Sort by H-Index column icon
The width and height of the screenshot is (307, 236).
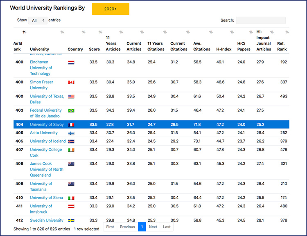click(232, 32)
